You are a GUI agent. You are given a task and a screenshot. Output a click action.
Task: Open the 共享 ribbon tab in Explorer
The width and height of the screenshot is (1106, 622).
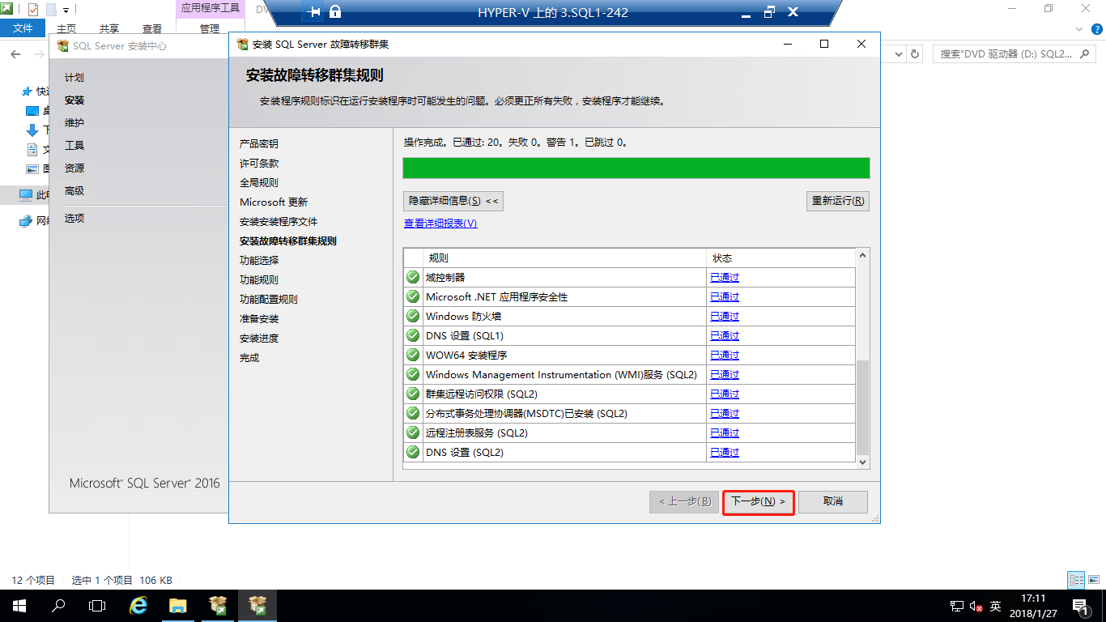(109, 29)
